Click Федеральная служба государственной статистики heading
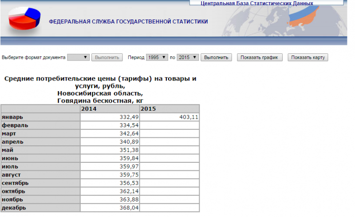Viewport: 355px width, 217px height. coord(128,21)
